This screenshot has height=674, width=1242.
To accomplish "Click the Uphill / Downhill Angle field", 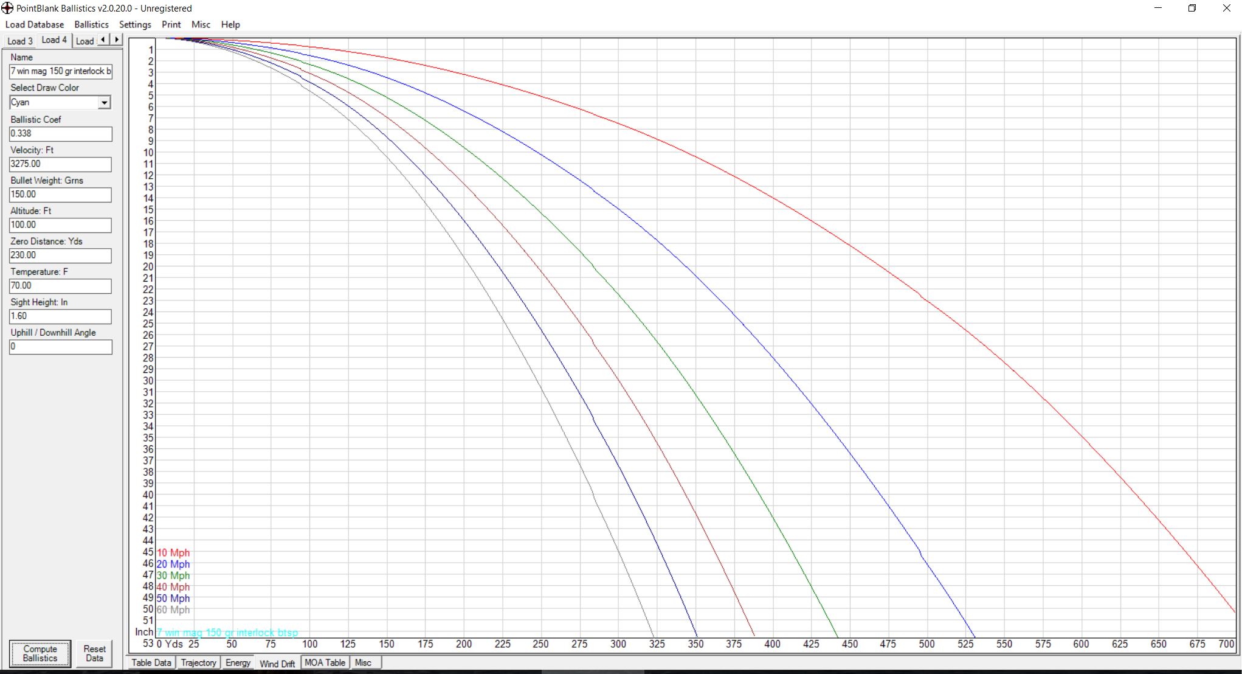I will click(60, 346).
